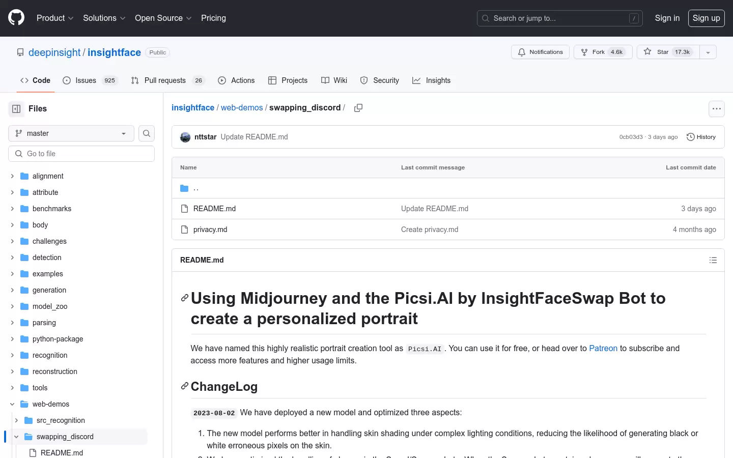Viewport: 733px width, 458px height.
Task: Open the GitHub home logo
Action: pos(16,18)
